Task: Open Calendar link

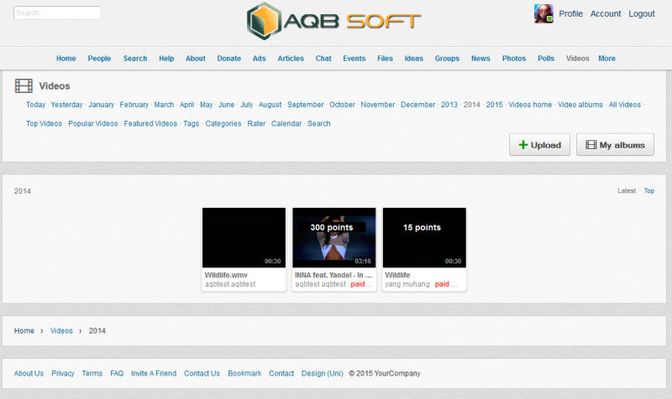Action: (286, 123)
